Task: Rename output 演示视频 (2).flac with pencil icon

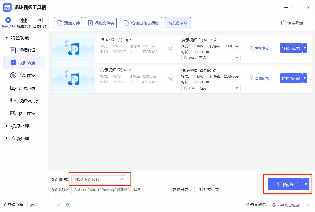Action: coord(215,70)
